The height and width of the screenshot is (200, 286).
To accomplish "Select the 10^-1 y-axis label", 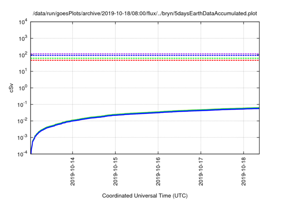I will point(22,104).
